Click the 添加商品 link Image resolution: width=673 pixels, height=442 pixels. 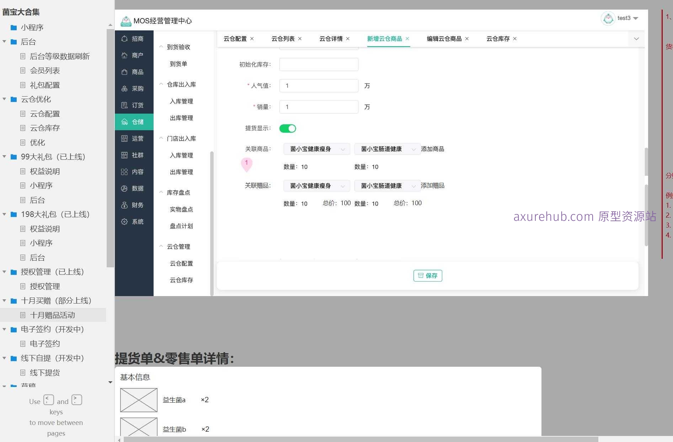tap(433, 149)
